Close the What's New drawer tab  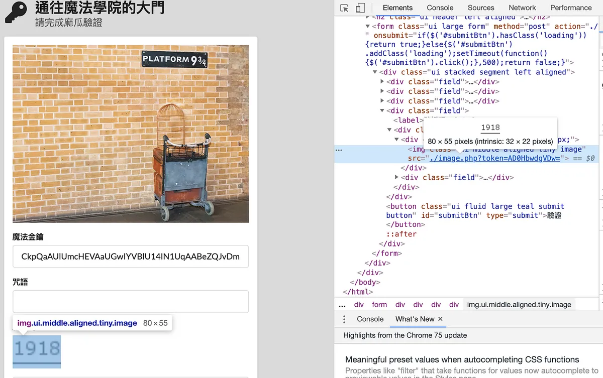(x=440, y=319)
